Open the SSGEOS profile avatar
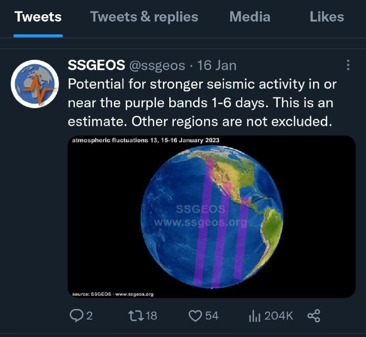 (35, 84)
